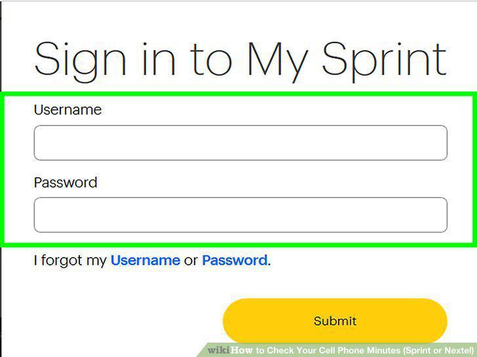Click the word 'My' in the heading
Image resolution: width=477 pixels, height=357 pixels.
[278, 61]
